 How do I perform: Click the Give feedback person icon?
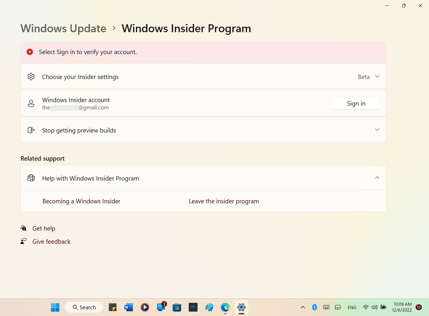24,241
